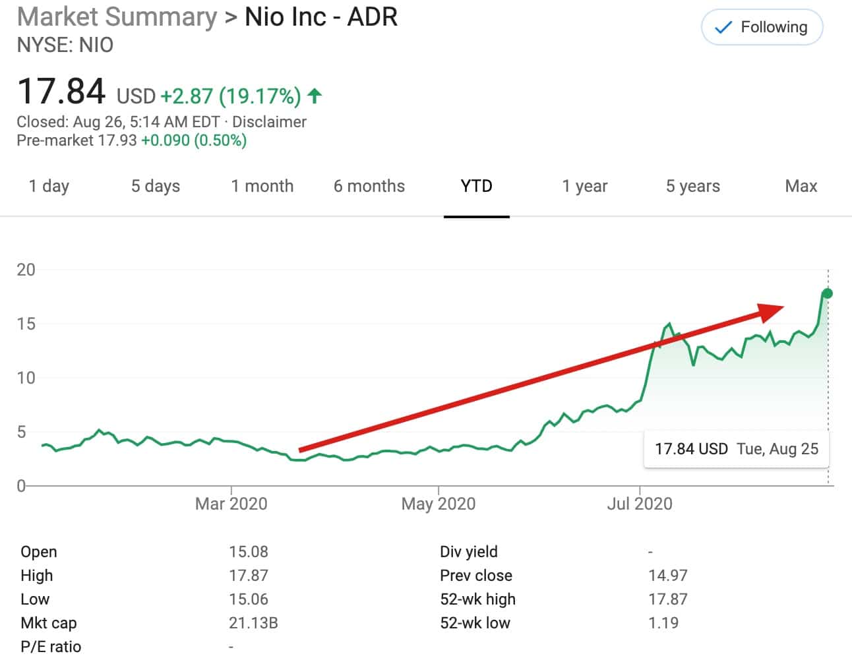
Task: Click the 52-wk high value of 17.87
Action: (667, 599)
